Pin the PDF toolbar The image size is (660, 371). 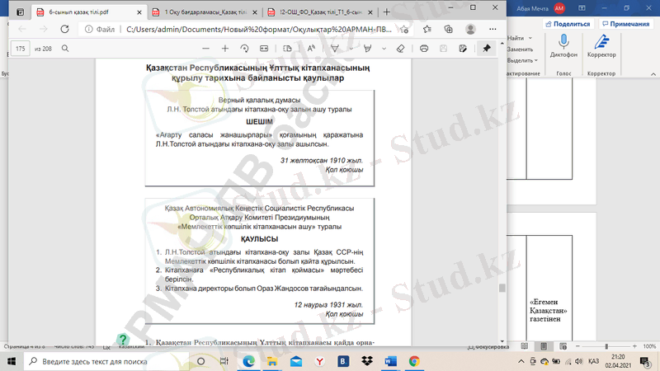coord(487,49)
